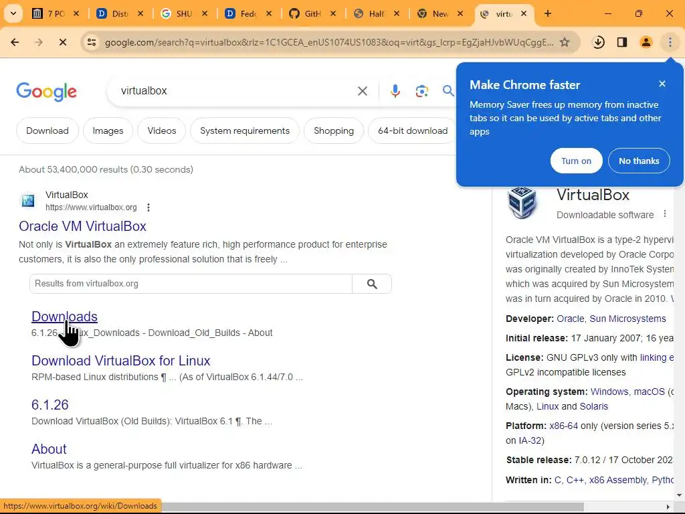Open Download VirtualBox for Linux link
The height and width of the screenshot is (514, 685).
(x=120, y=361)
